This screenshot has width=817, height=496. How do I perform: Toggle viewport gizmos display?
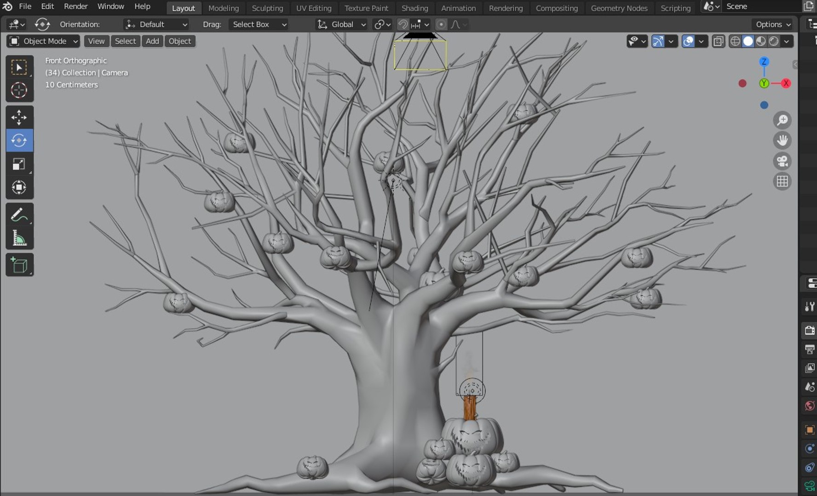point(658,41)
